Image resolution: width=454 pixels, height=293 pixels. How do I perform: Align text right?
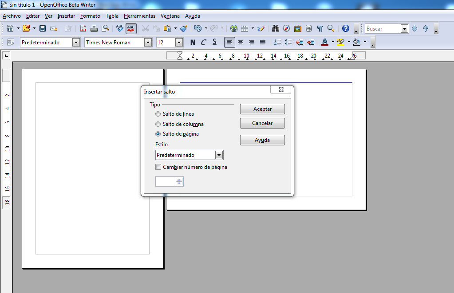[x=252, y=42]
